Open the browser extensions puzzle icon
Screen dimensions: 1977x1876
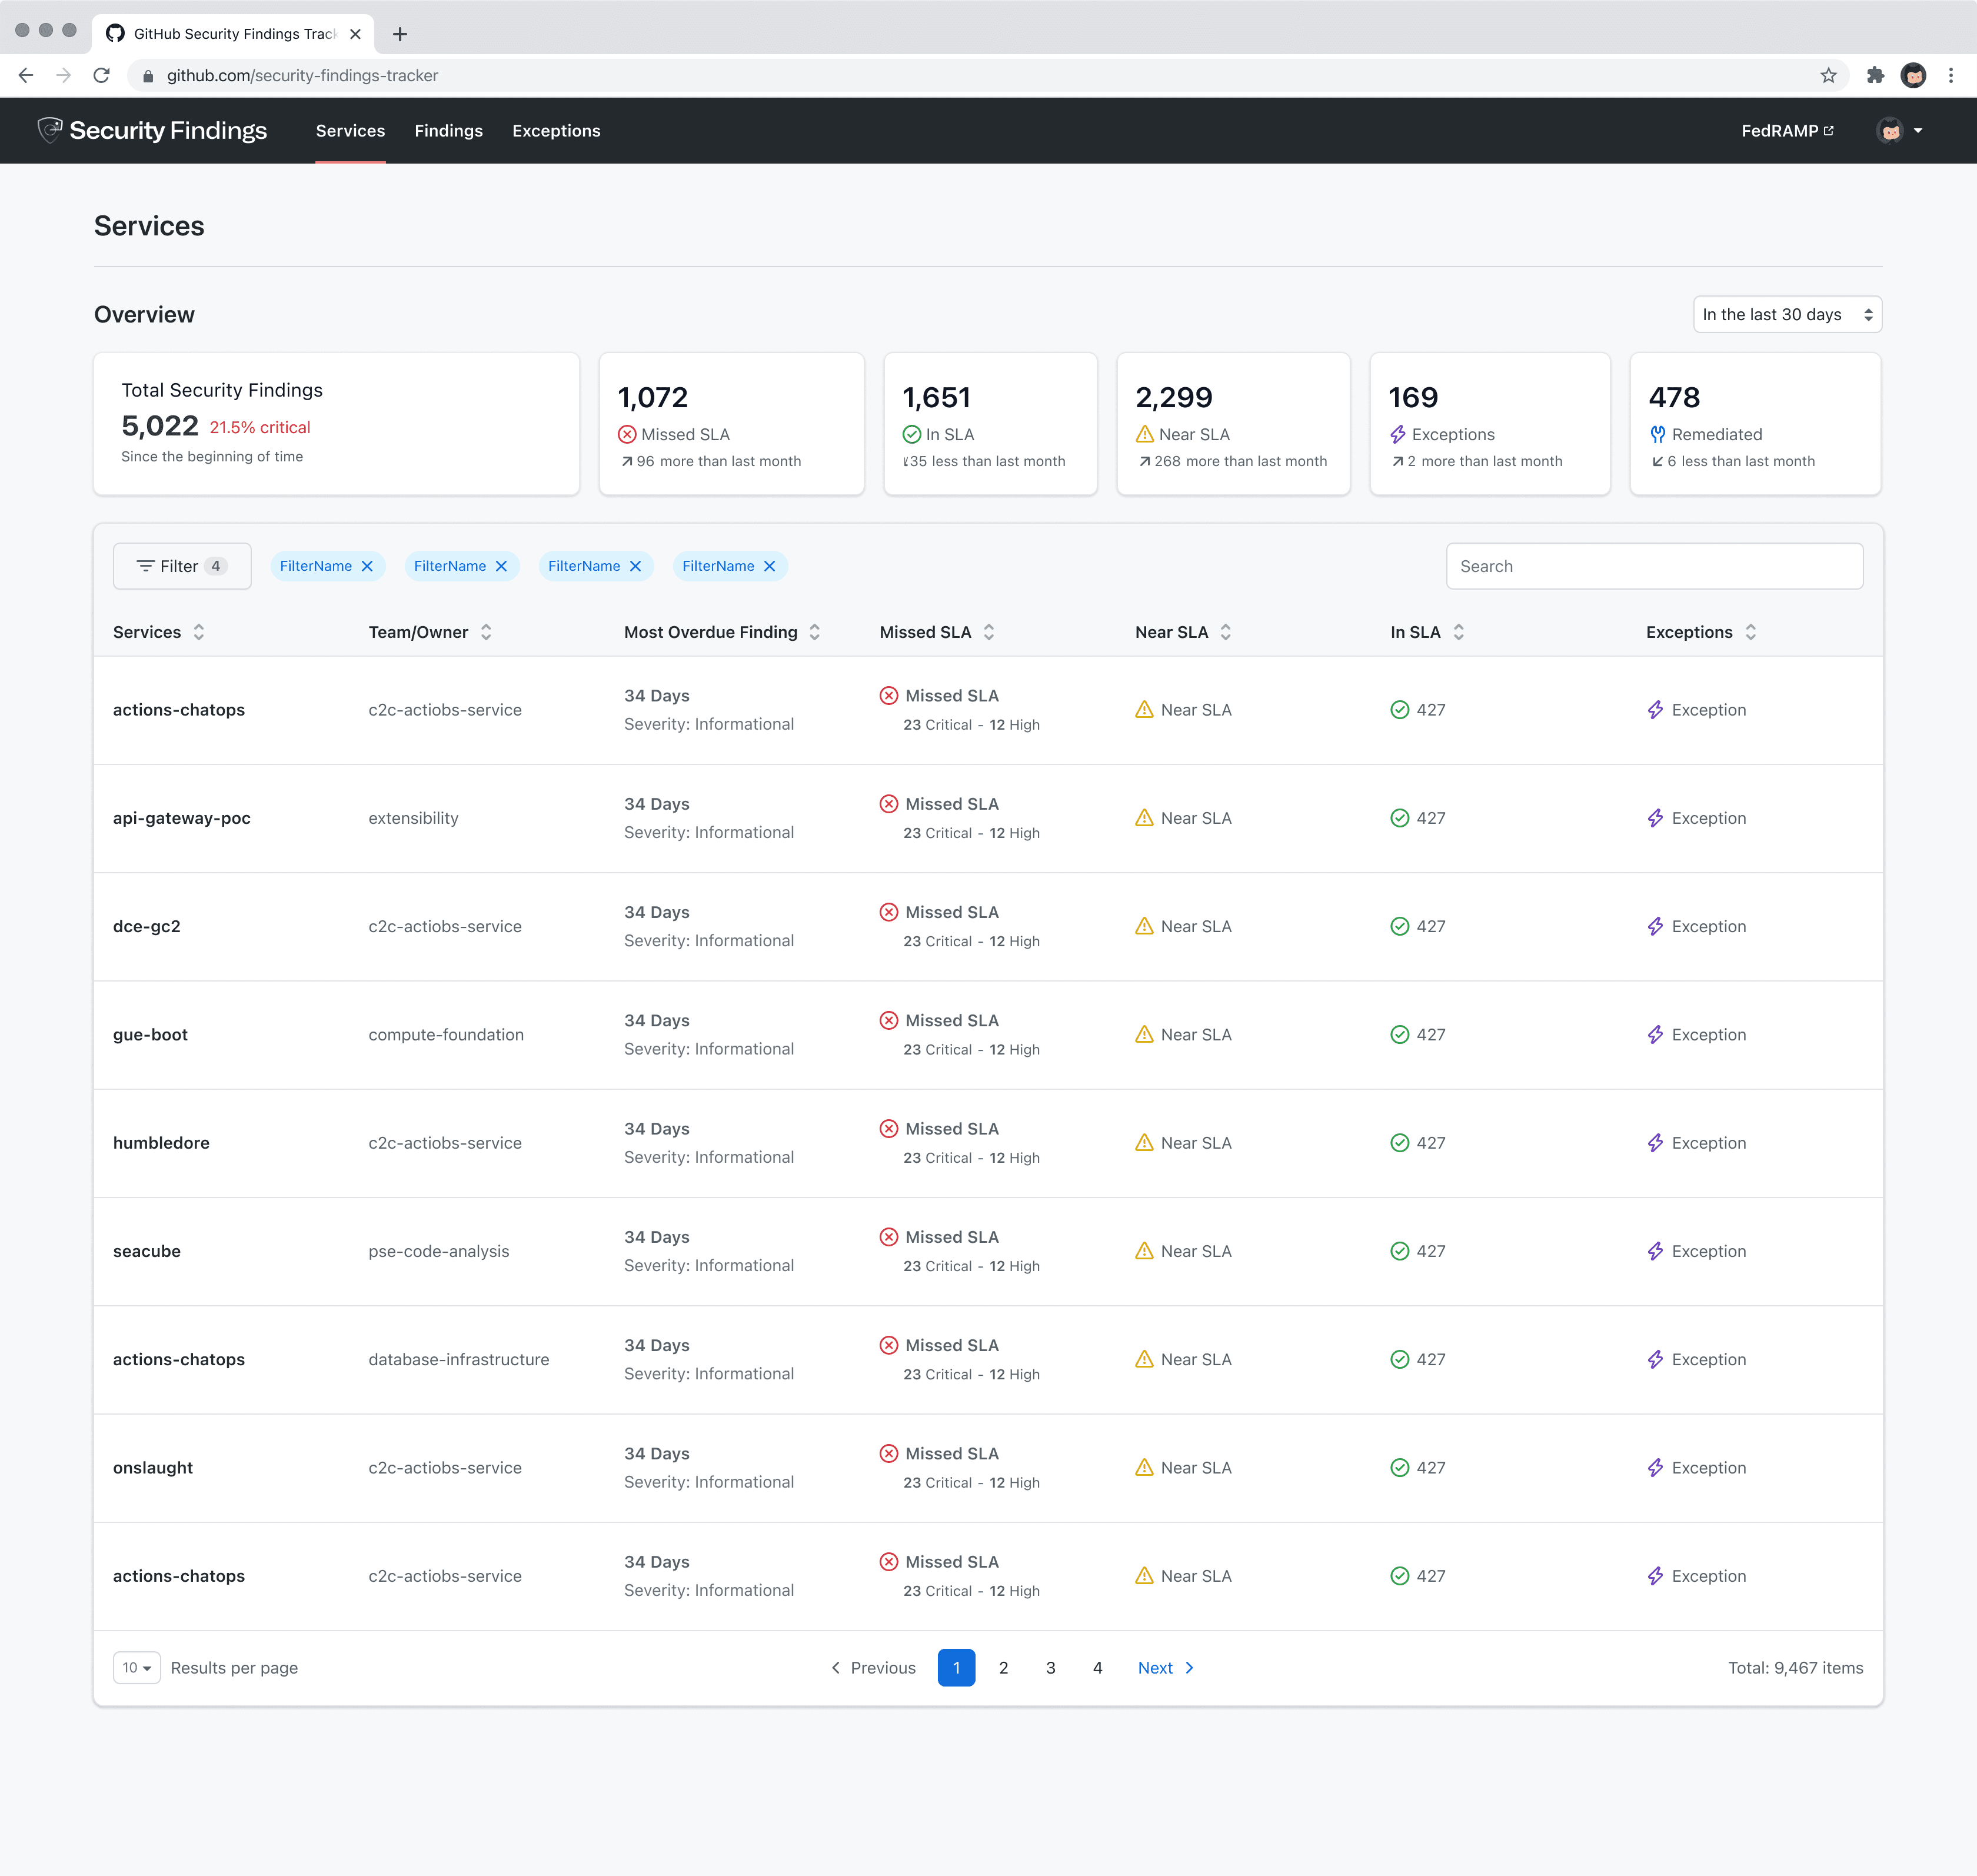(x=1875, y=76)
